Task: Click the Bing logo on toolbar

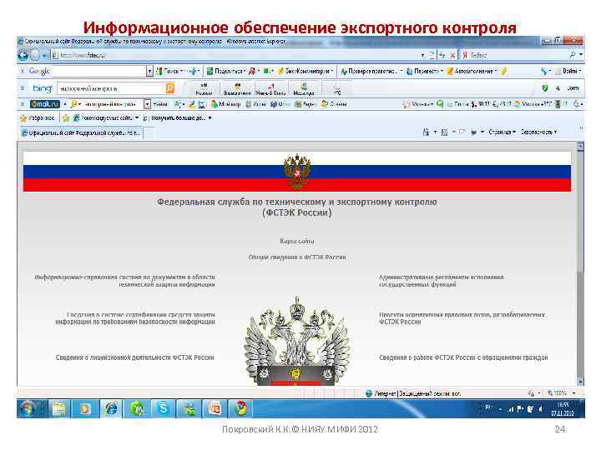Action: click(43, 88)
